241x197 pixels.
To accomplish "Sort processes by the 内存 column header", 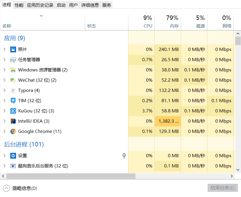I will [x=172, y=22].
